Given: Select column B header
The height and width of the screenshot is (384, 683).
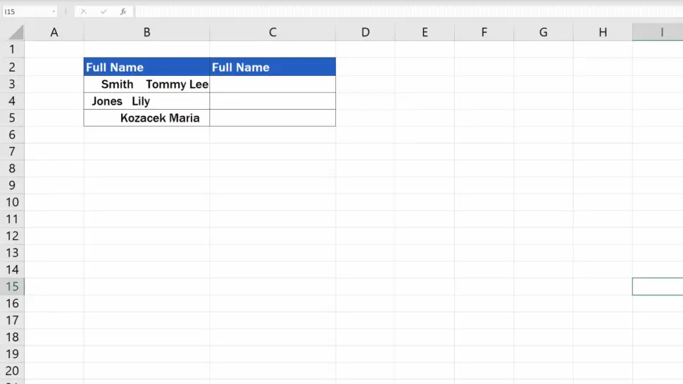Looking at the screenshot, I should [x=146, y=32].
